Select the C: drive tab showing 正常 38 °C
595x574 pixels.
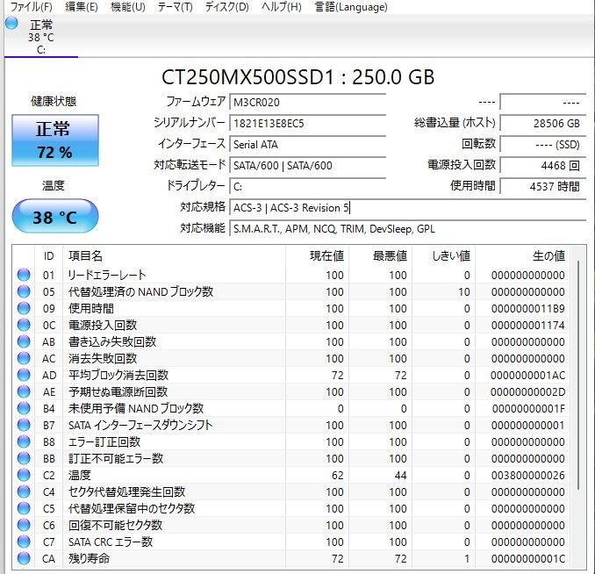[41, 37]
